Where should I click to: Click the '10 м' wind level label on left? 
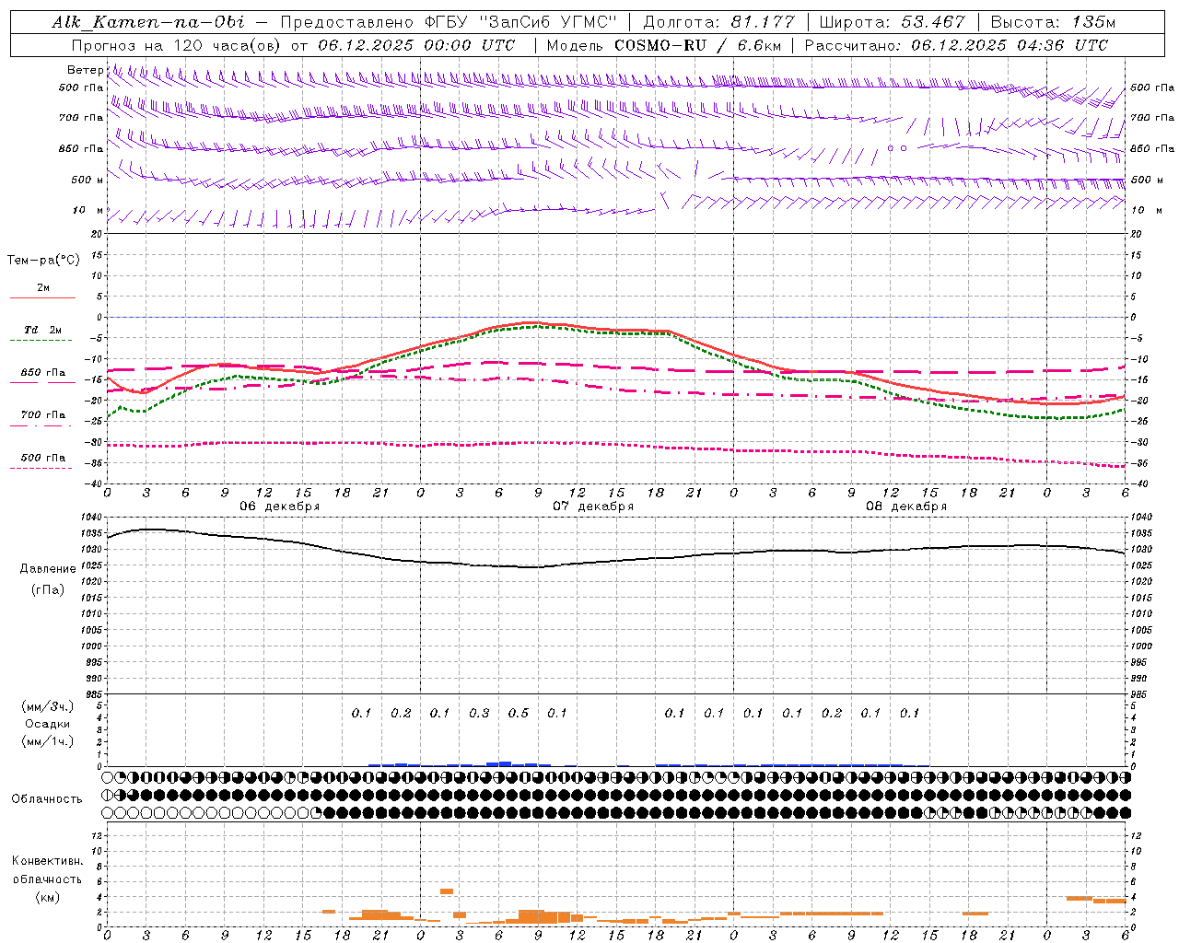(88, 211)
